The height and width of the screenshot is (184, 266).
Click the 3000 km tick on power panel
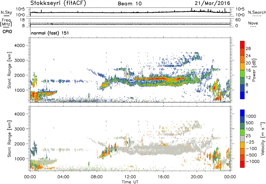(20, 60)
